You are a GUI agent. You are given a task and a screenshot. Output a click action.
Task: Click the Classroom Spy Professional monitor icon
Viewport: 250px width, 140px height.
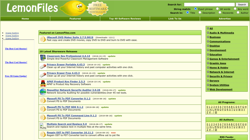click(x=43, y=58)
